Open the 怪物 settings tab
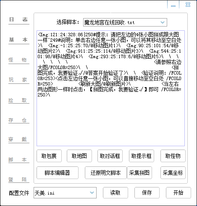 pyautogui.click(x=19, y=60)
